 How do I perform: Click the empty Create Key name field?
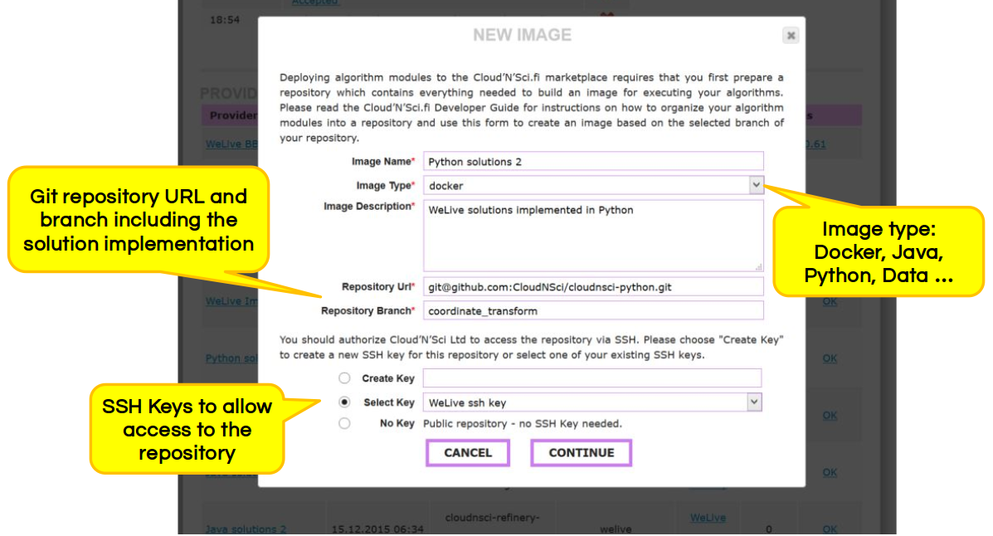click(592, 378)
